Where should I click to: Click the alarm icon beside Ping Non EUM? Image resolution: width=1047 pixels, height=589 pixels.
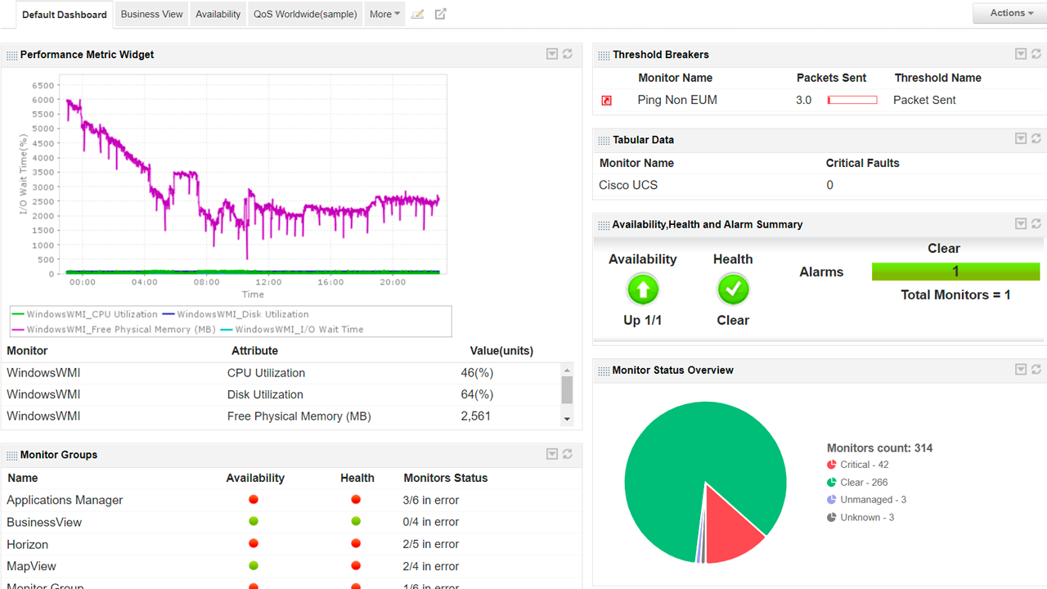(606, 100)
